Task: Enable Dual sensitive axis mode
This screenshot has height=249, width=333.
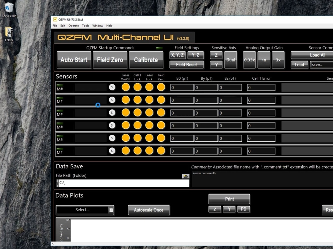Action: (231, 60)
